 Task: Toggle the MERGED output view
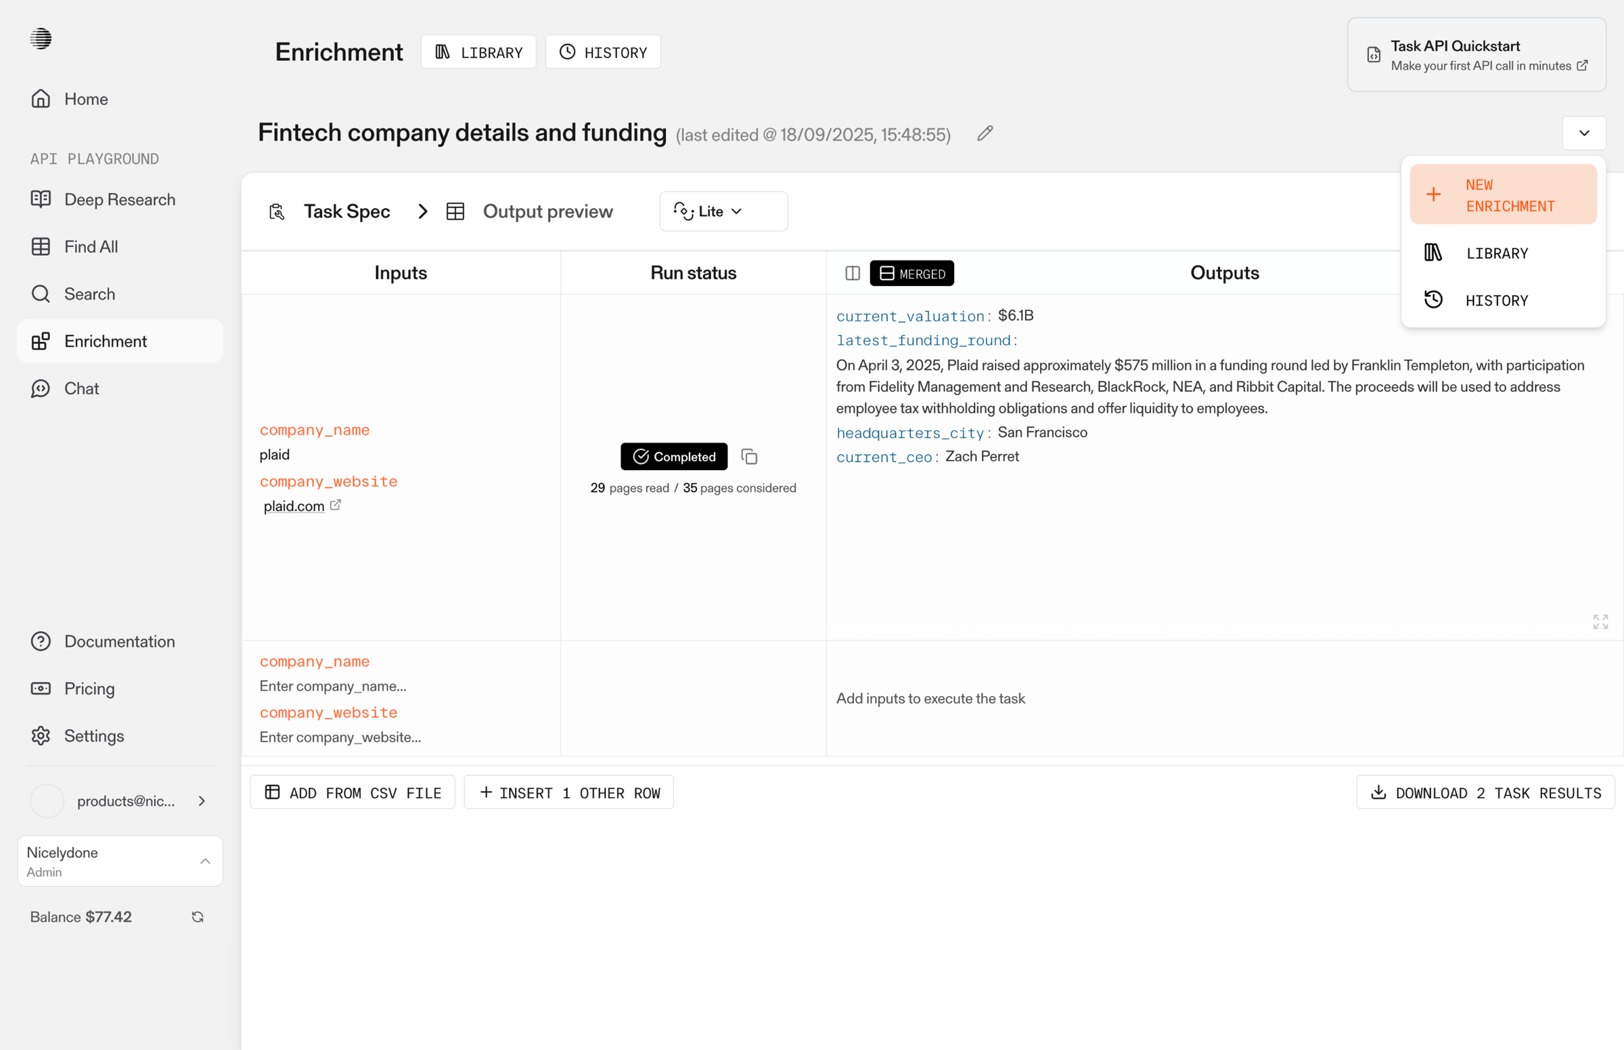pyautogui.click(x=911, y=273)
